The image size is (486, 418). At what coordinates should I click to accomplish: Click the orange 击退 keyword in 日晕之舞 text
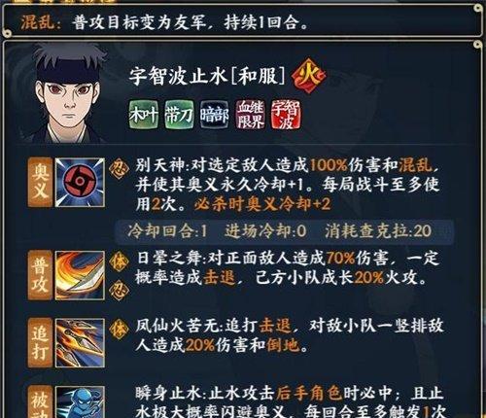pyautogui.click(x=220, y=278)
